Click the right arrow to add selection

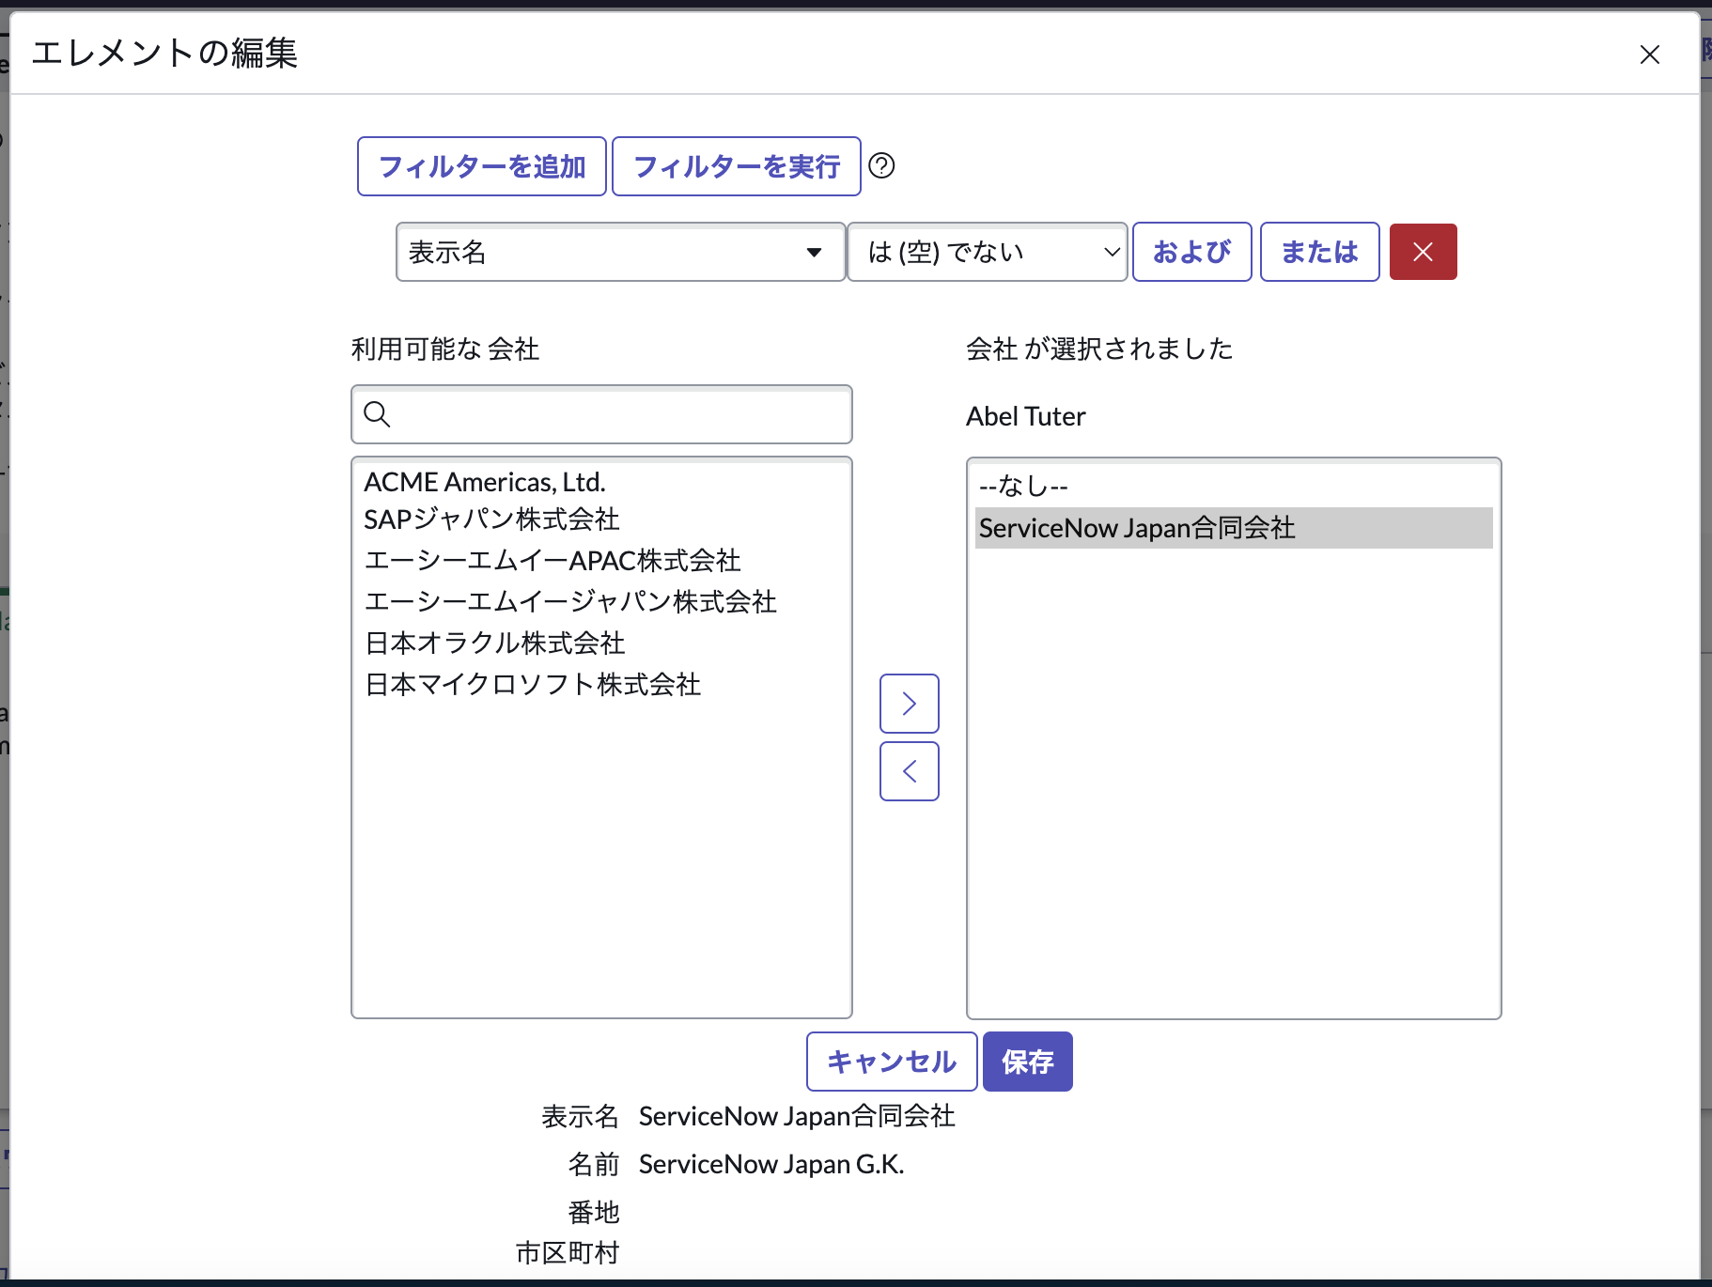point(909,703)
